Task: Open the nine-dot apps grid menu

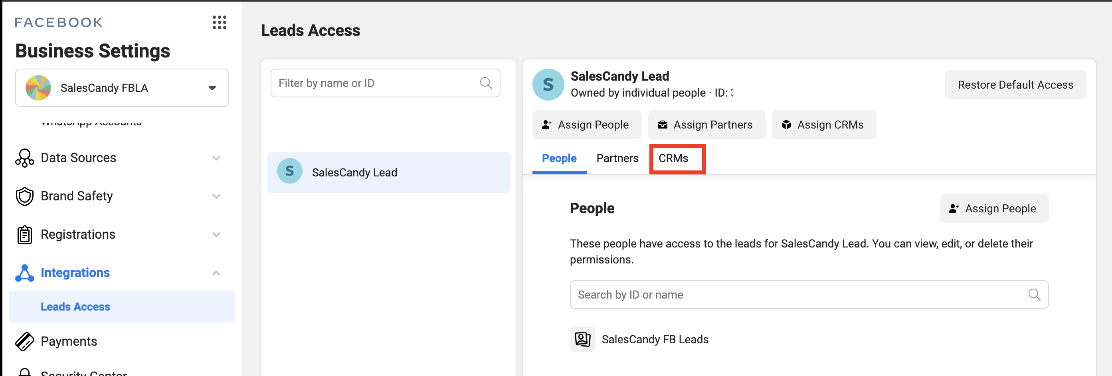Action: point(219,22)
